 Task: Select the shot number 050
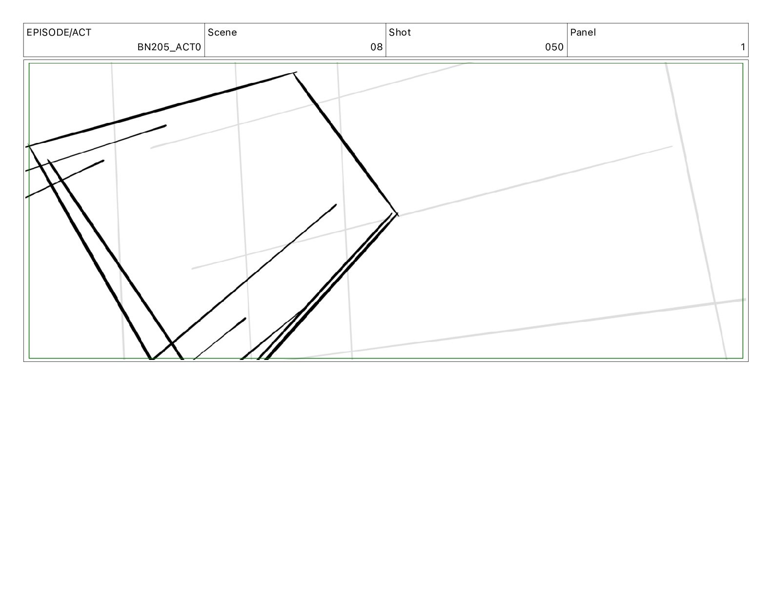(x=554, y=47)
